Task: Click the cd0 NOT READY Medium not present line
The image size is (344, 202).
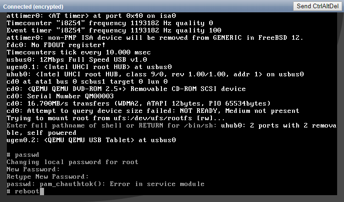Action: pyautogui.click(x=153, y=111)
